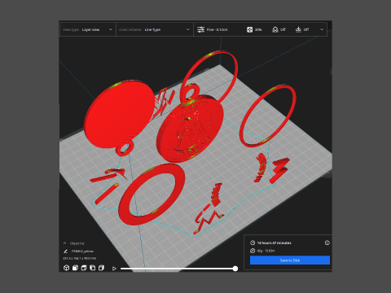
Task: Click the material usage spool icon
Action: pyautogui.click(x=253, y=251)
